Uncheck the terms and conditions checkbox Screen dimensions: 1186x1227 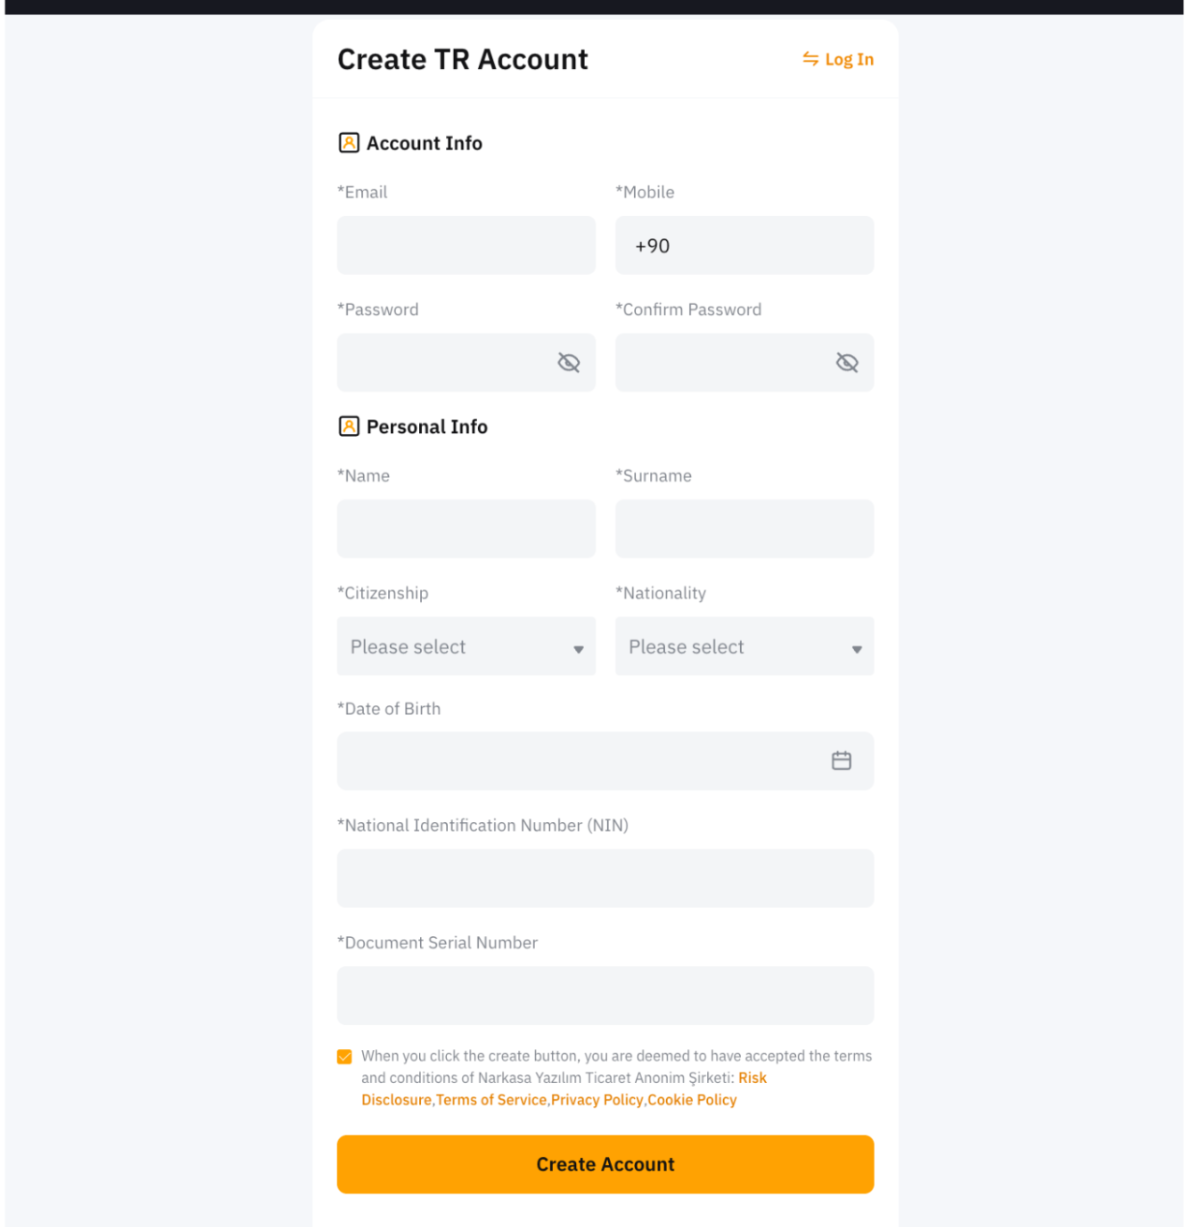pyautogui.click(x=344, y=1057)
